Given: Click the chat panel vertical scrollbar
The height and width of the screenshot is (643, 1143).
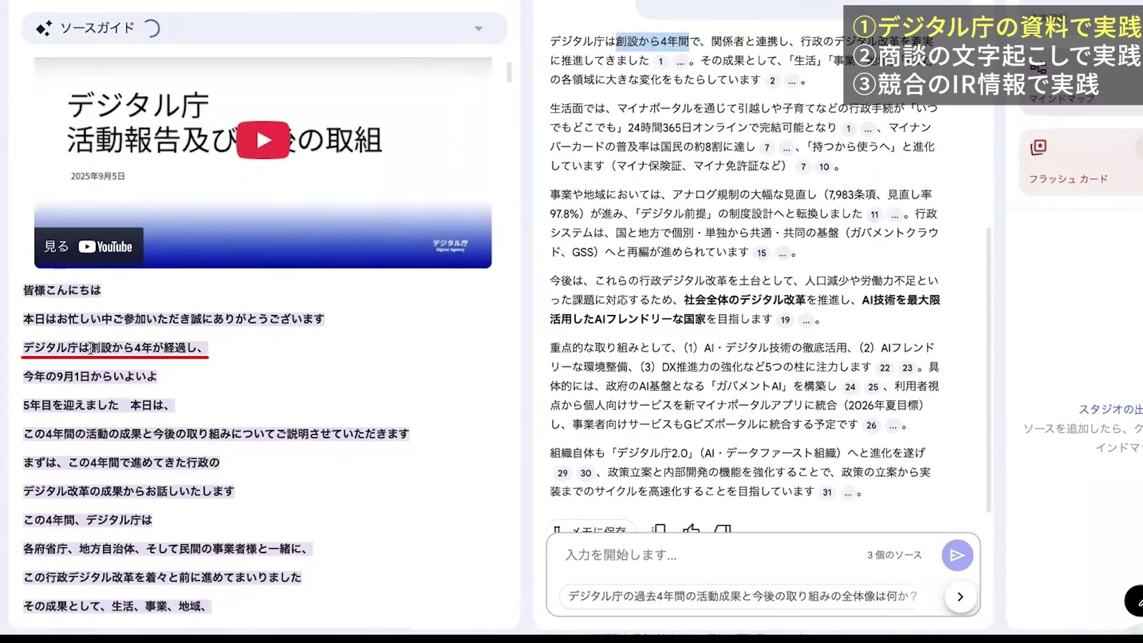Looking at the screenshot, I should click(x=988, y=369).
